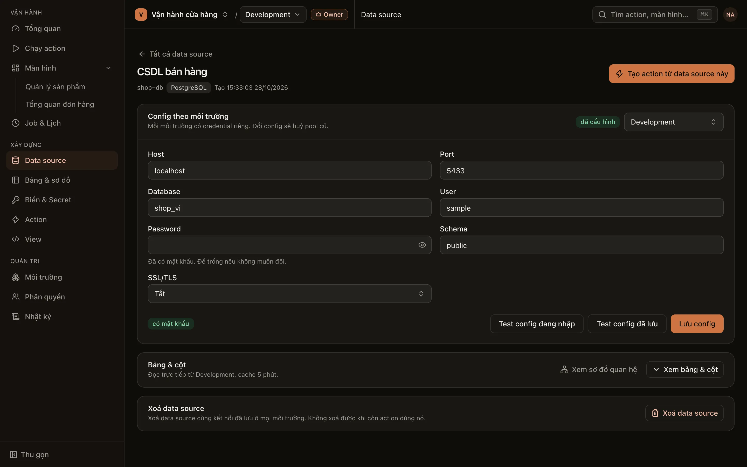Collapse the Màn hình submenu chevron
The image size is (747, 467).
click(x=108, y=68)
